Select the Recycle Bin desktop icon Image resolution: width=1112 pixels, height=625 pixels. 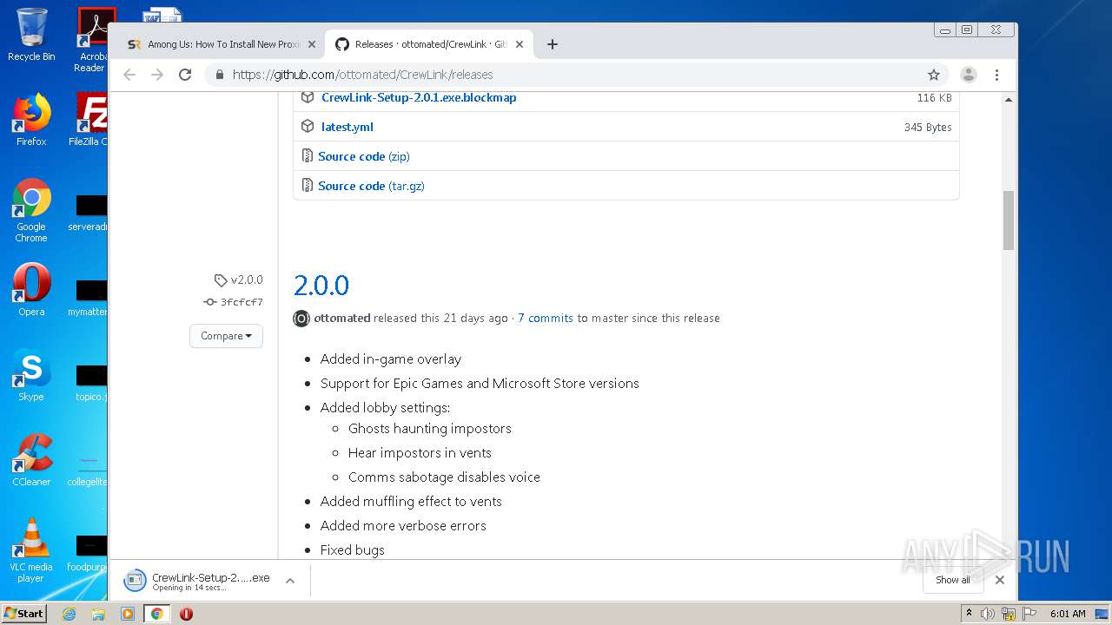[x=31, y=35]
